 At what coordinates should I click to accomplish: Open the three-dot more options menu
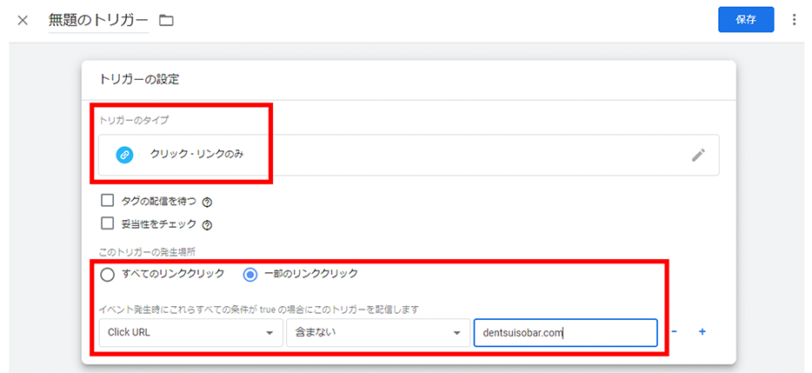(794, 20)
